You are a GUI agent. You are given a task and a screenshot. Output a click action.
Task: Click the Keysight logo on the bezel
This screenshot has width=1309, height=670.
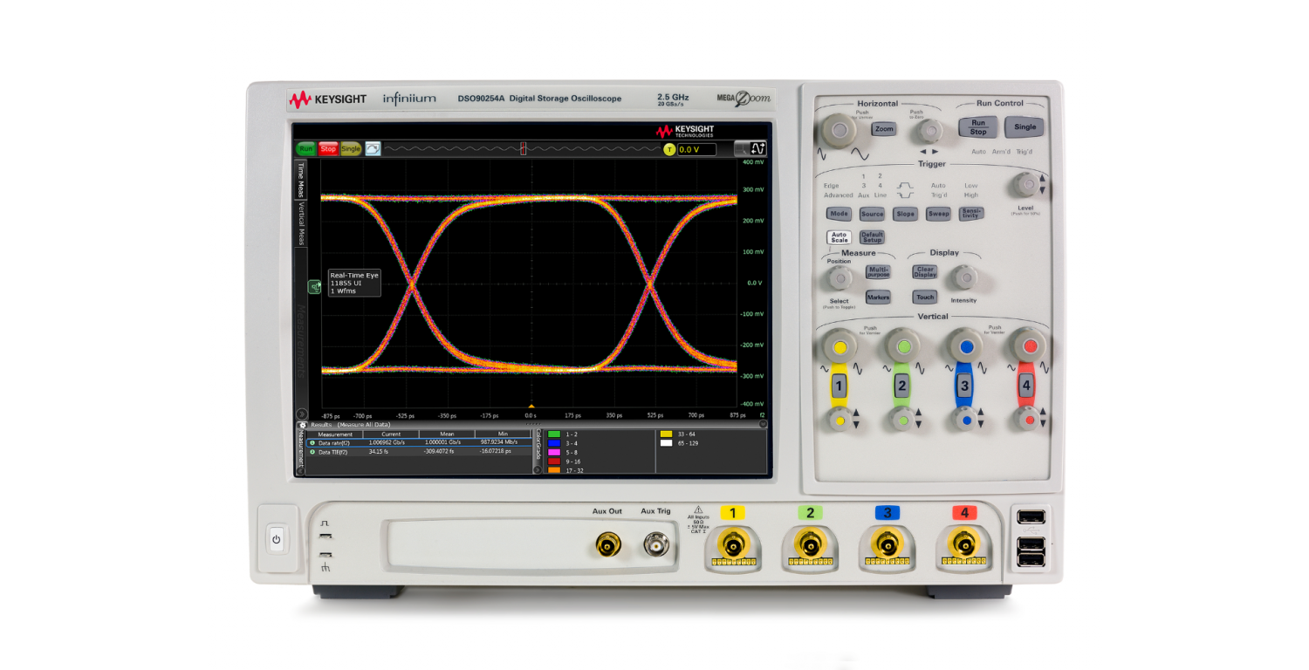point(328,99)
